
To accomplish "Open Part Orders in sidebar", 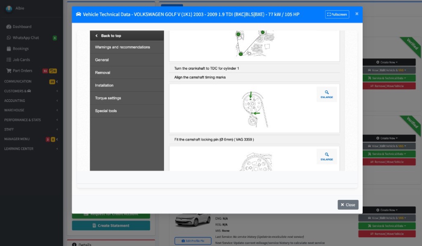I will coord(22,71).
